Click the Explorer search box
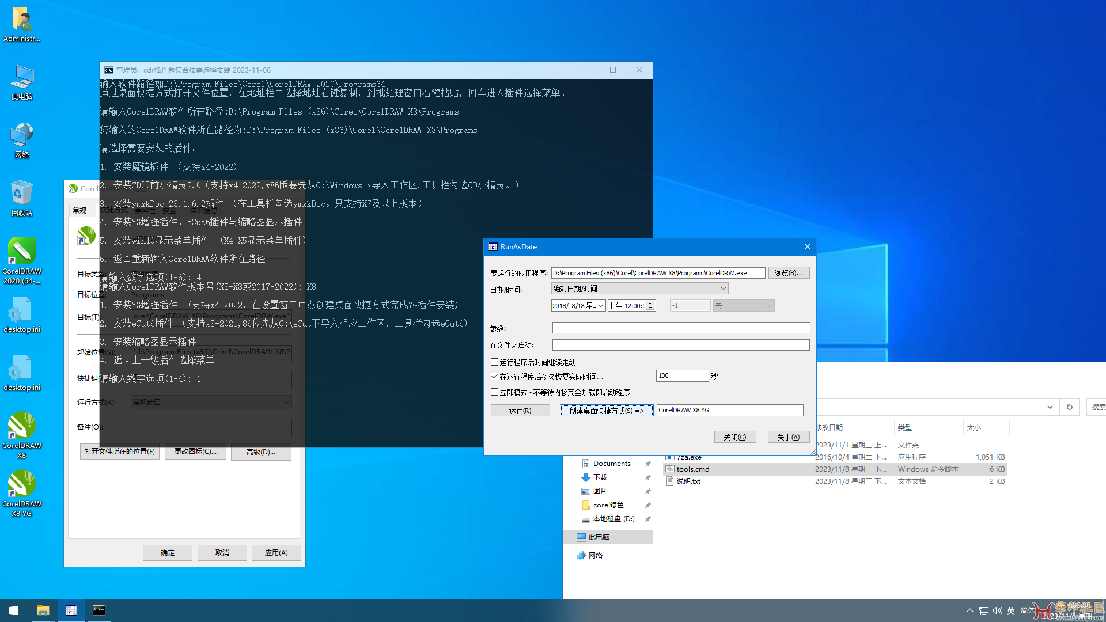The height and width of the screenshot is (622, 1106). coord(1096,407)
